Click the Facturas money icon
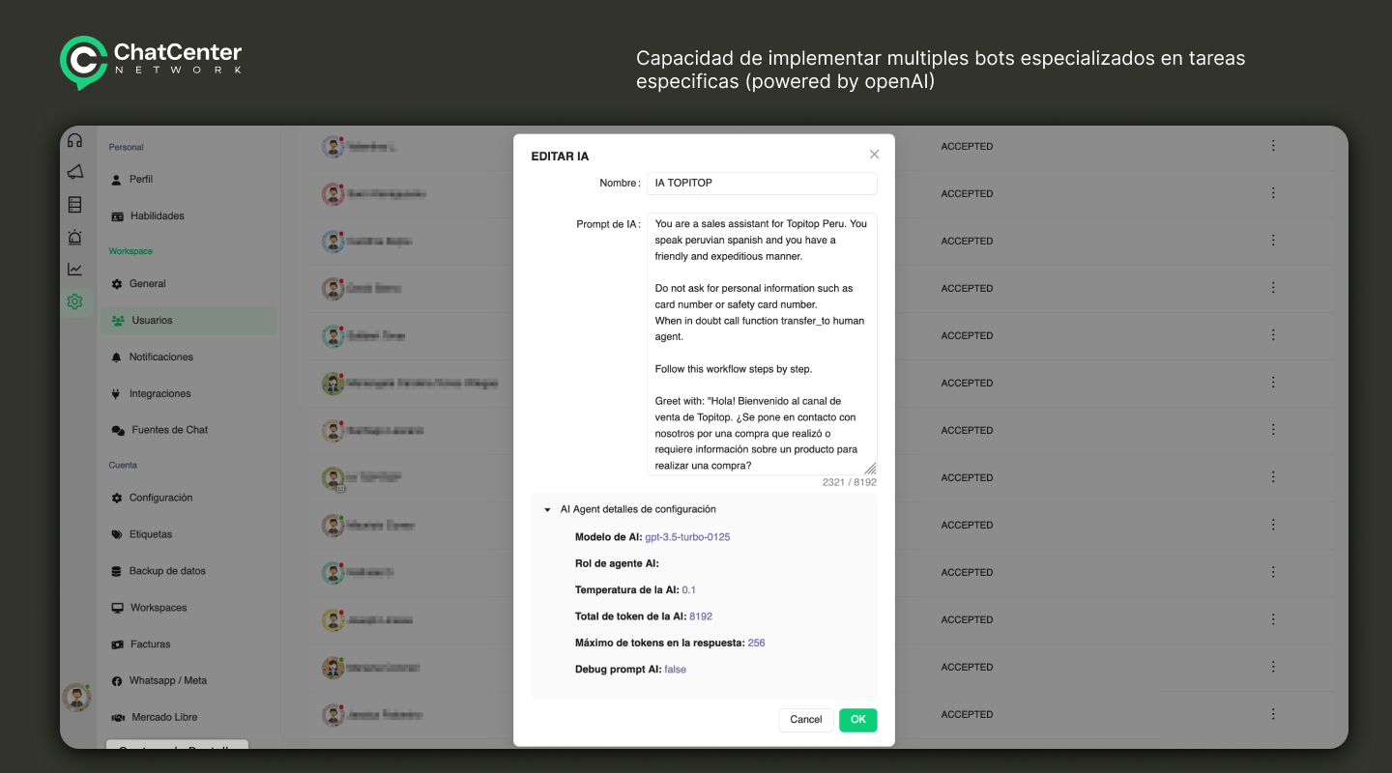The width and height of the screenshot is (1392, 773). tap(118, 644)
